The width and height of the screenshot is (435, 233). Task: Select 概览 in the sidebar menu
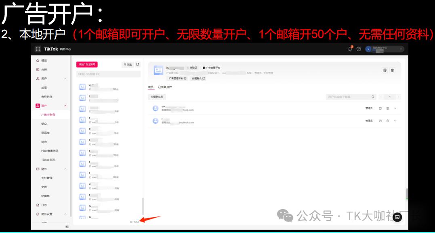[44, 60]
